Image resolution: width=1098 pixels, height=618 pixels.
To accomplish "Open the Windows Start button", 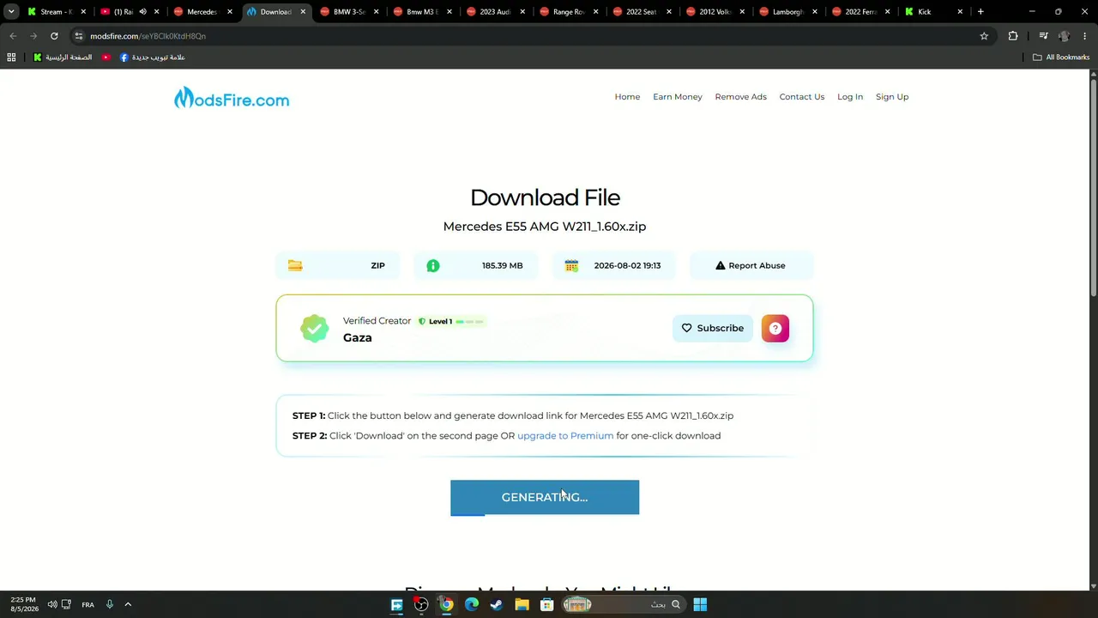I will click(700, 604).
